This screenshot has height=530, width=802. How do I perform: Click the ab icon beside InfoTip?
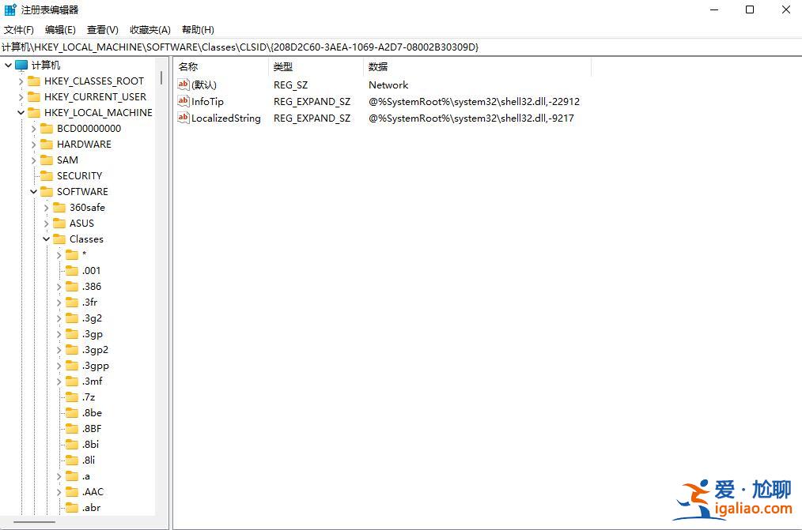pyautogui.click(x=183, y=101)
